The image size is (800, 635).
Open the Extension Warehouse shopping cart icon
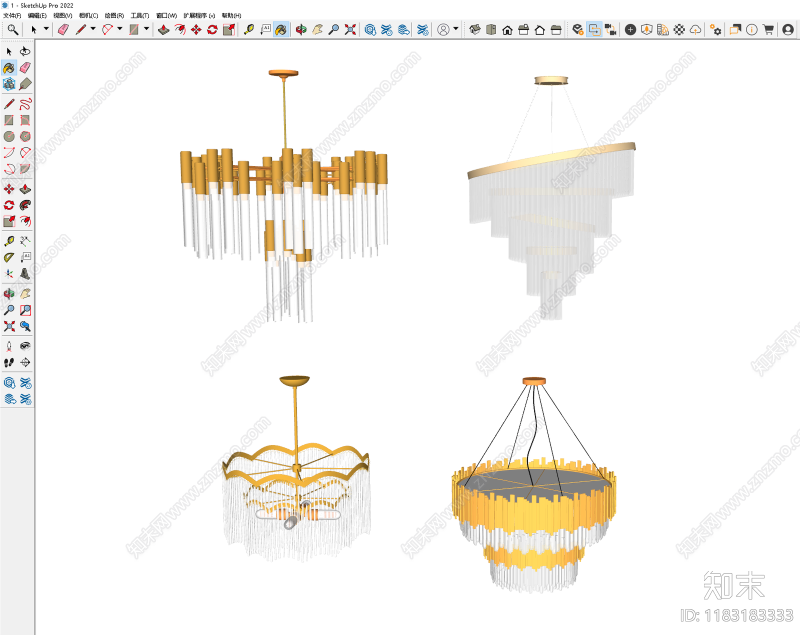(x=768, y=30)
